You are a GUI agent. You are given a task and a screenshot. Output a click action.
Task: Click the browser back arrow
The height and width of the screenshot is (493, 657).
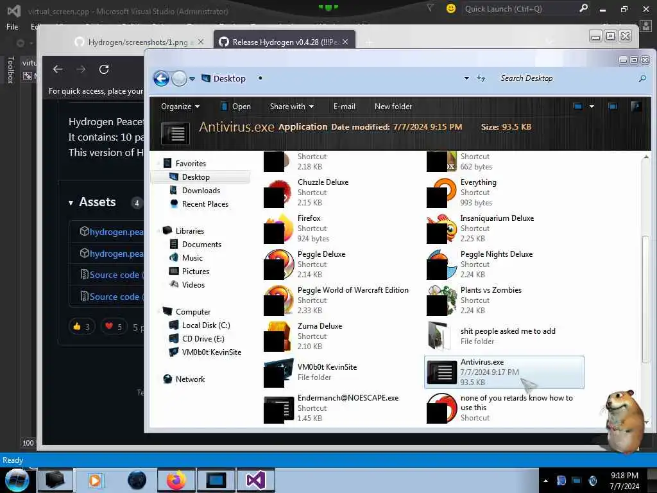pos(58,69)
